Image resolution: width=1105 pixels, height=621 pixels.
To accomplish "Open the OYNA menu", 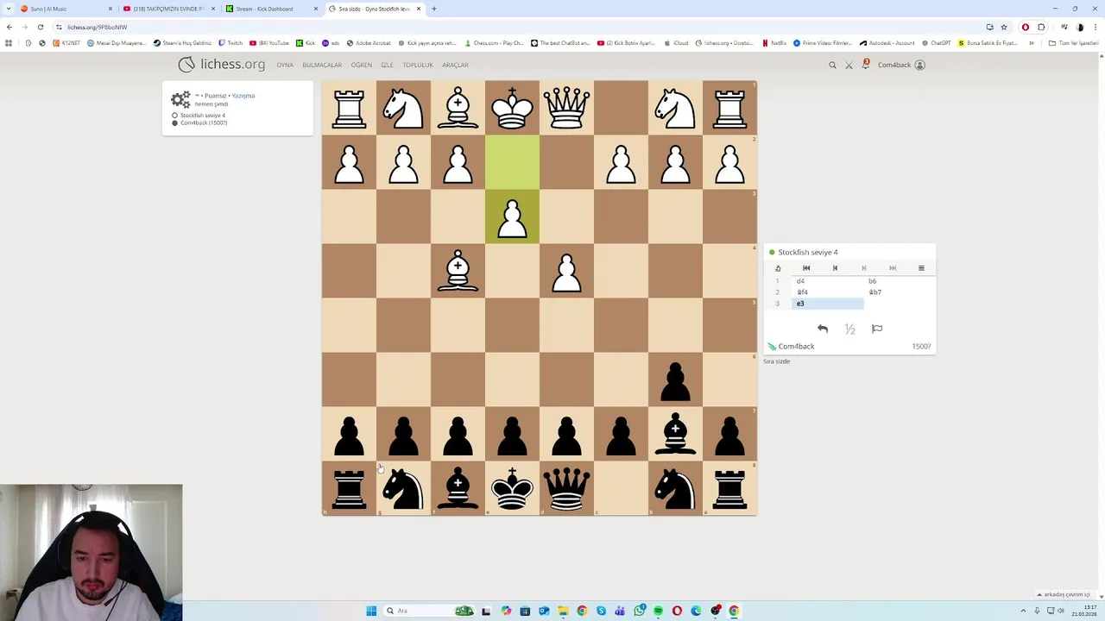I will (x=285, y=65).
